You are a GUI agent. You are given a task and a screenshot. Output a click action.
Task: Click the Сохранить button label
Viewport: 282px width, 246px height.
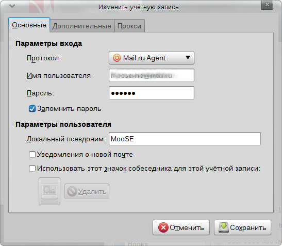click(248, 227)
